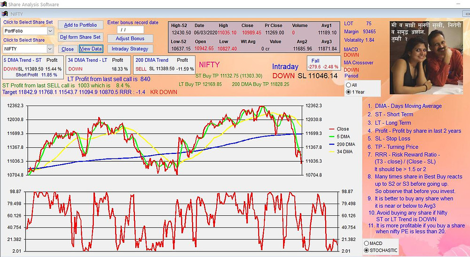470x257 pixels.
Task: Click the LOT 75 text
Action: 358,23
